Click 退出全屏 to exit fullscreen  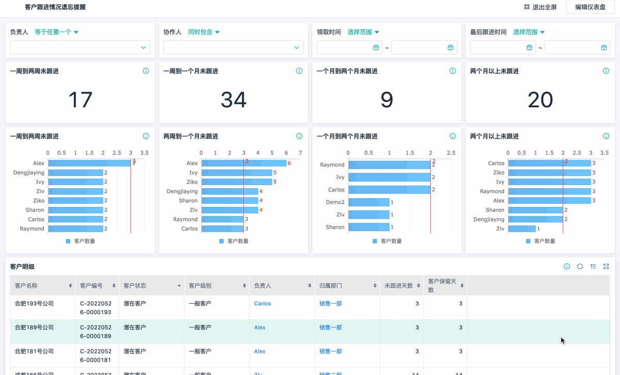tap(540, 7)
